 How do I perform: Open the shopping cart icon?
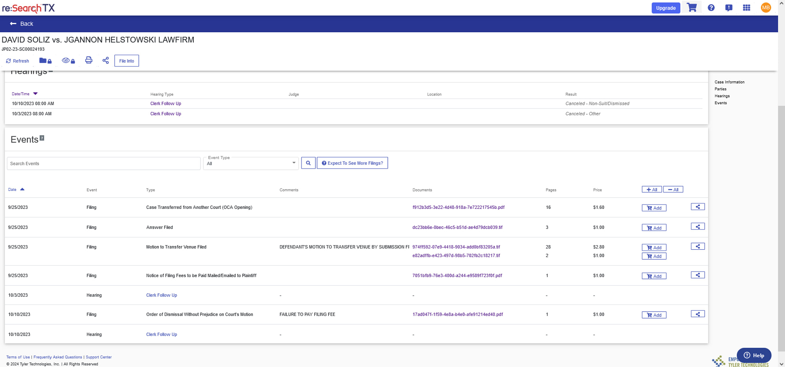pos(692,8)
